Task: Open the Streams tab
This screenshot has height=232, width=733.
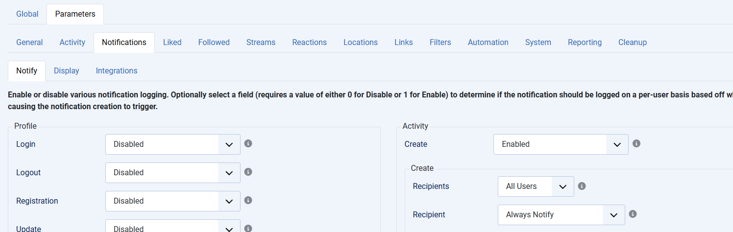Action: [261, 42]
